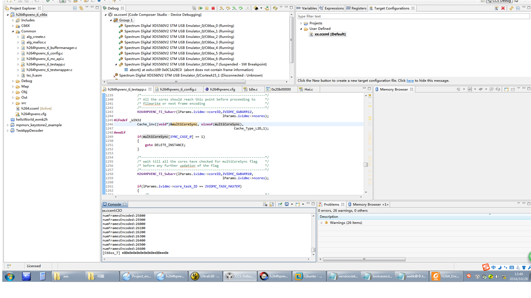Click the Windows Start button
The image size is (531, 298).
pos(9,276)
